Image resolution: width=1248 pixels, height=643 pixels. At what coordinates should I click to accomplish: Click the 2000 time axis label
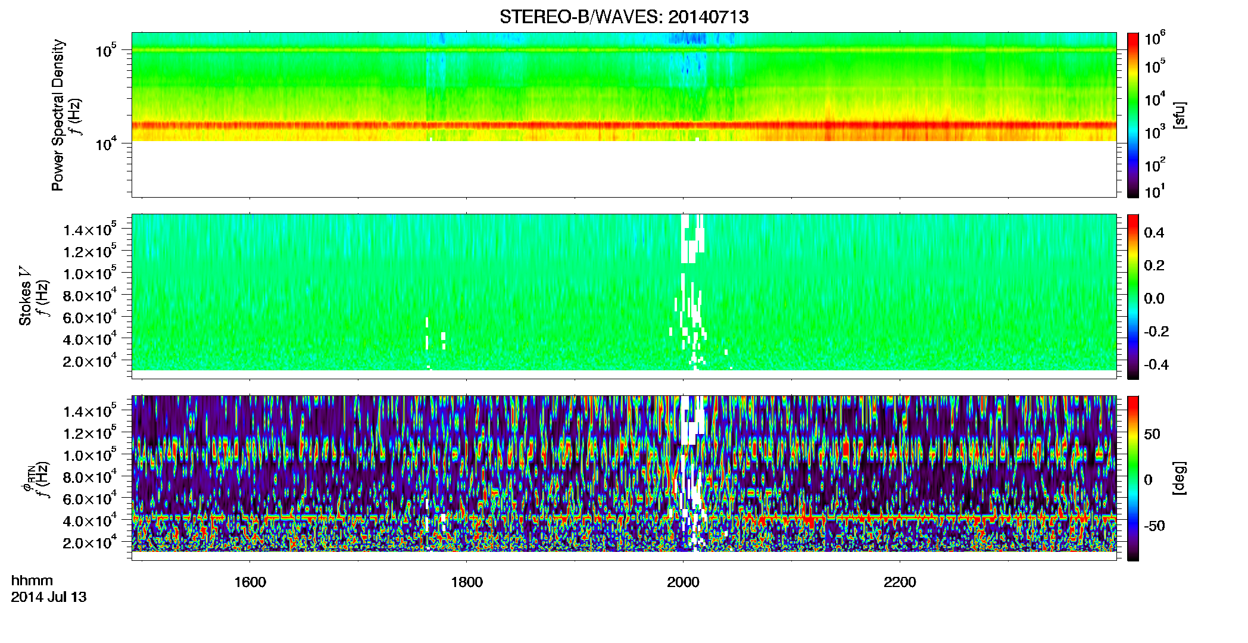[683, 582]
